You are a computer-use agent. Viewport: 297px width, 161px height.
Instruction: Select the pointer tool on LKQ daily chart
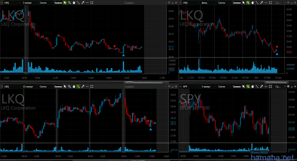tap(243, 3)
